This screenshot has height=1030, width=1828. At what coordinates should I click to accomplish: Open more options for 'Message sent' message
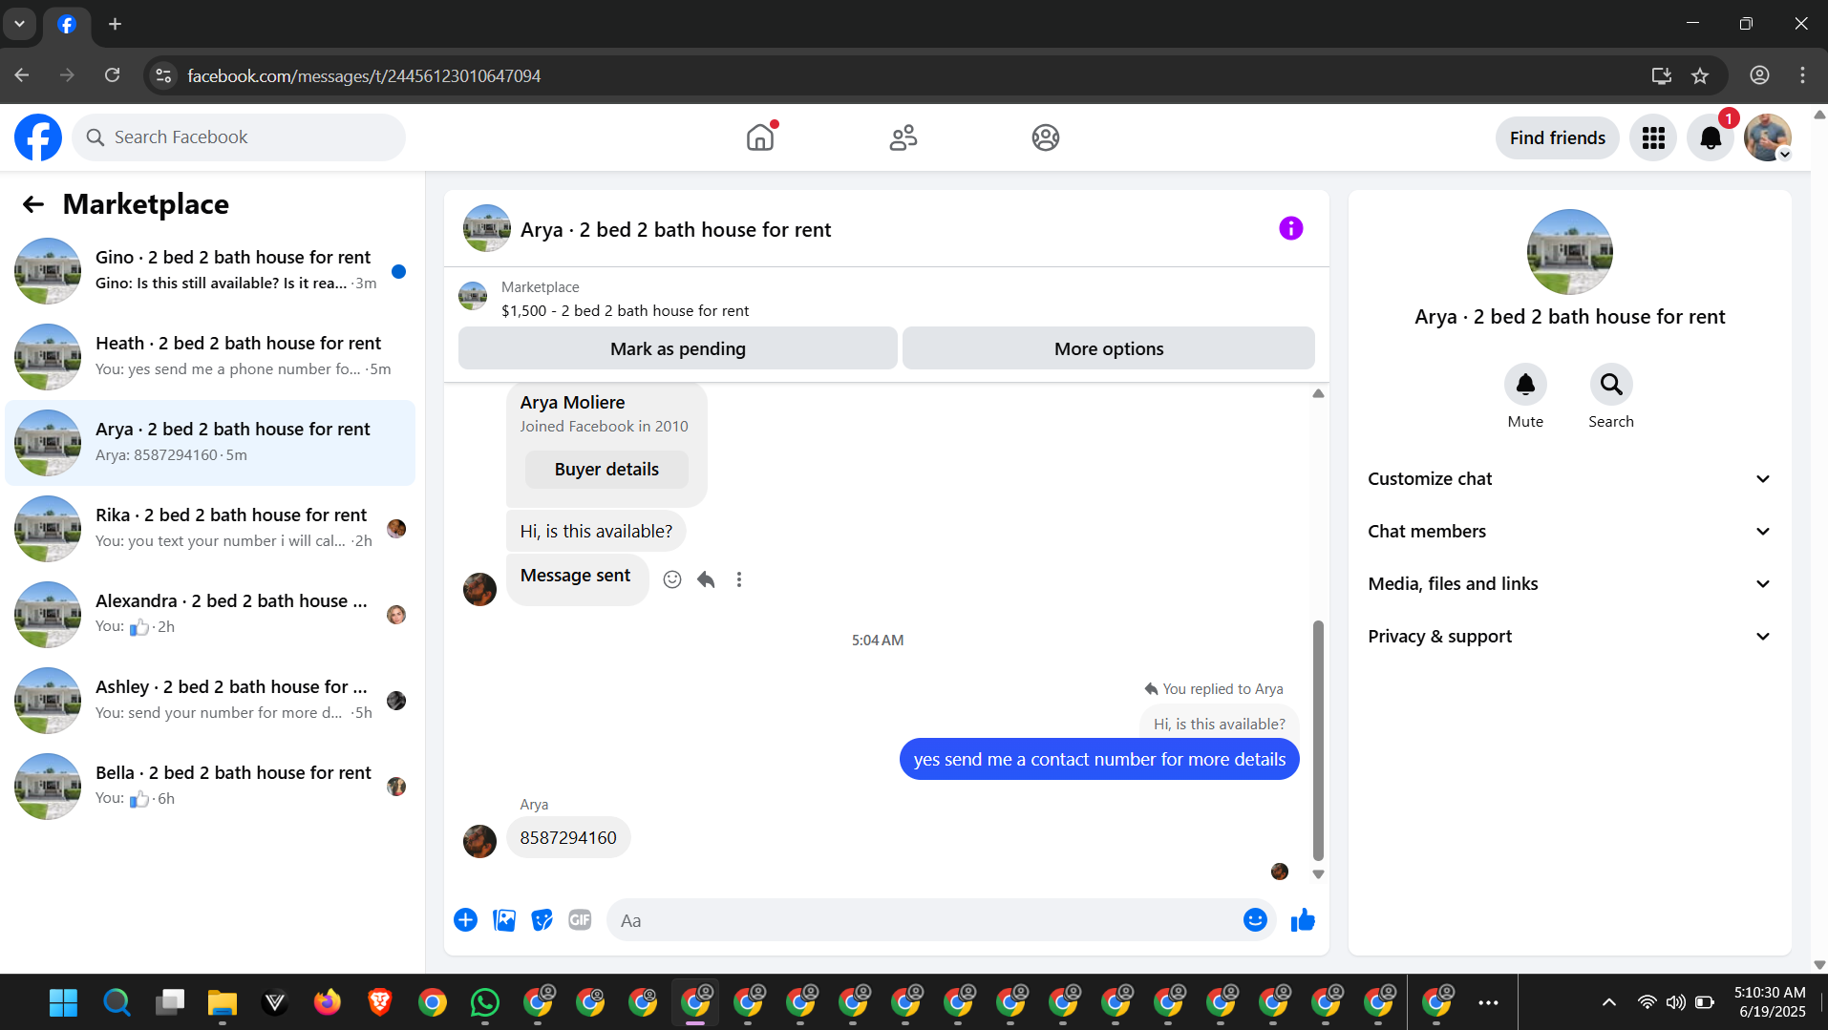(739, 579)
